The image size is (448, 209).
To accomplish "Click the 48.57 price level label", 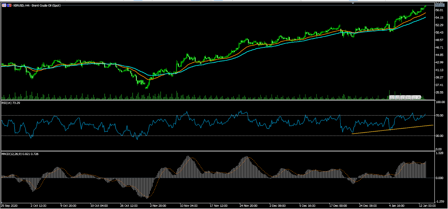I will (439, 40).
